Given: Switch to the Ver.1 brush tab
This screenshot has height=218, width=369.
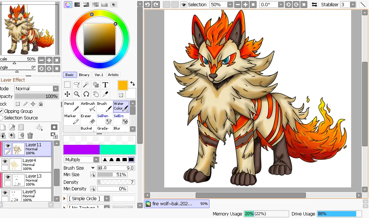Looking at the screenshot, I should coord(99,75).
